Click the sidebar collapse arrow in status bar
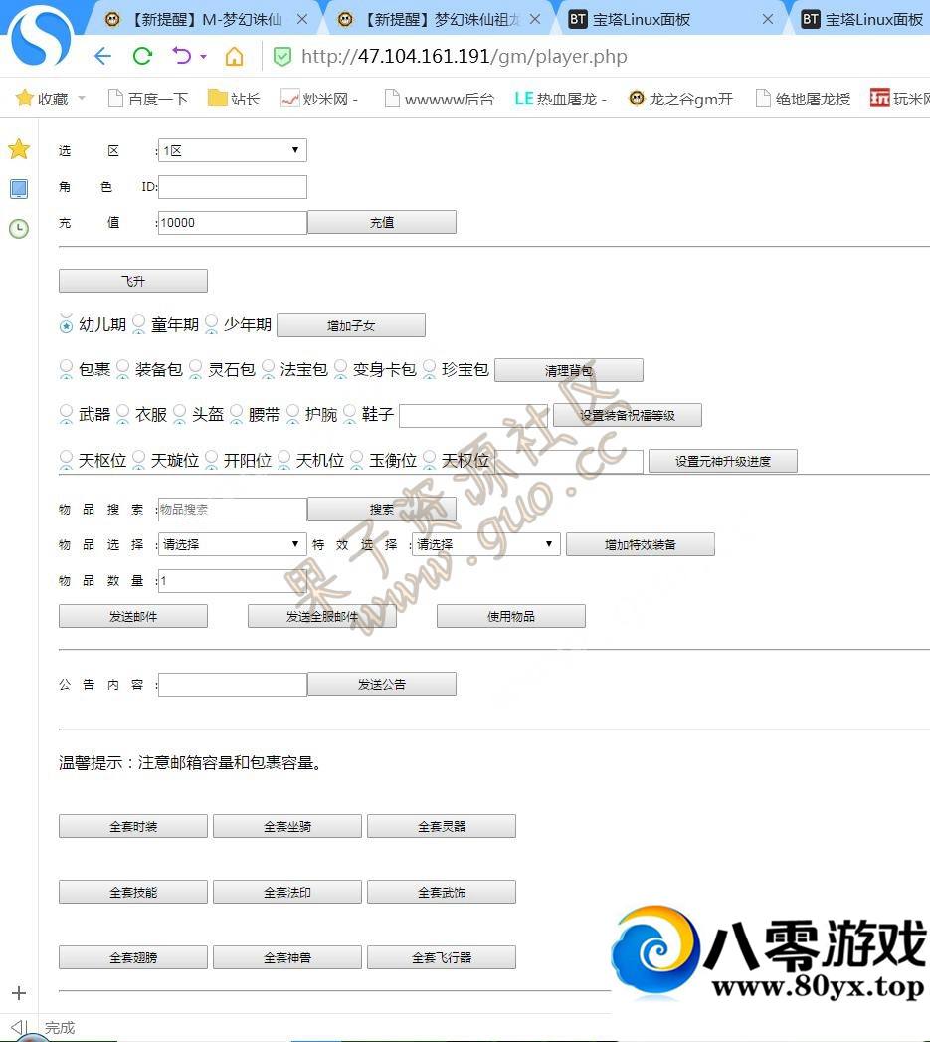 point(19,1027)
